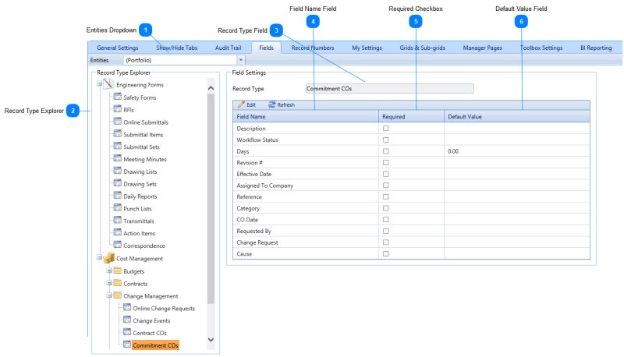Open the Entities dropdown arrow
624x357 pixels.
click(x=241, y=60)
